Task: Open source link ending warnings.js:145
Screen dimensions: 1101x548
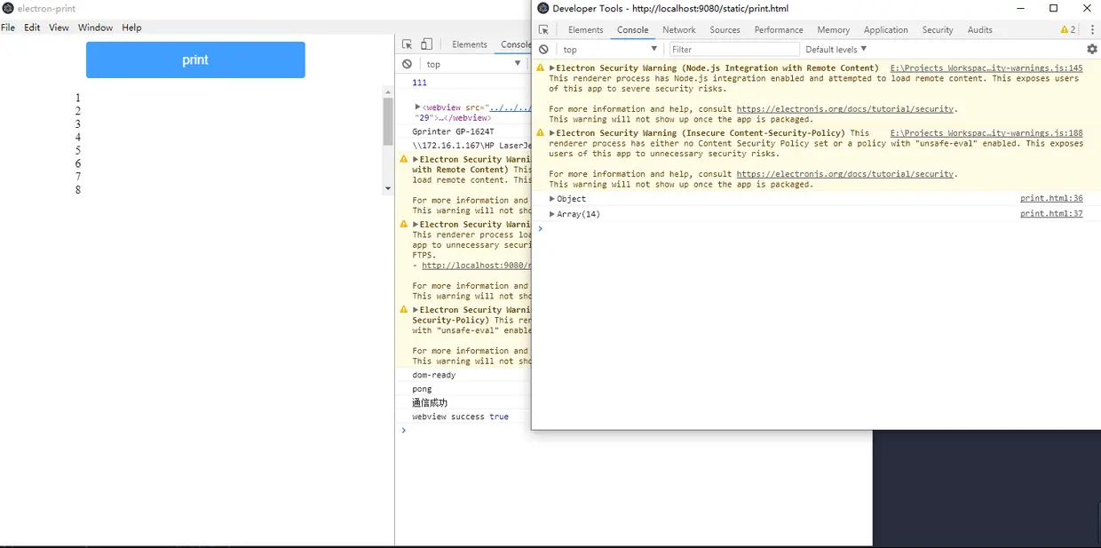Action: pos(986,68)
